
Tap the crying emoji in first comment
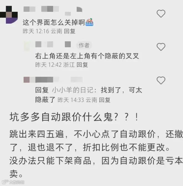(90, 22)
